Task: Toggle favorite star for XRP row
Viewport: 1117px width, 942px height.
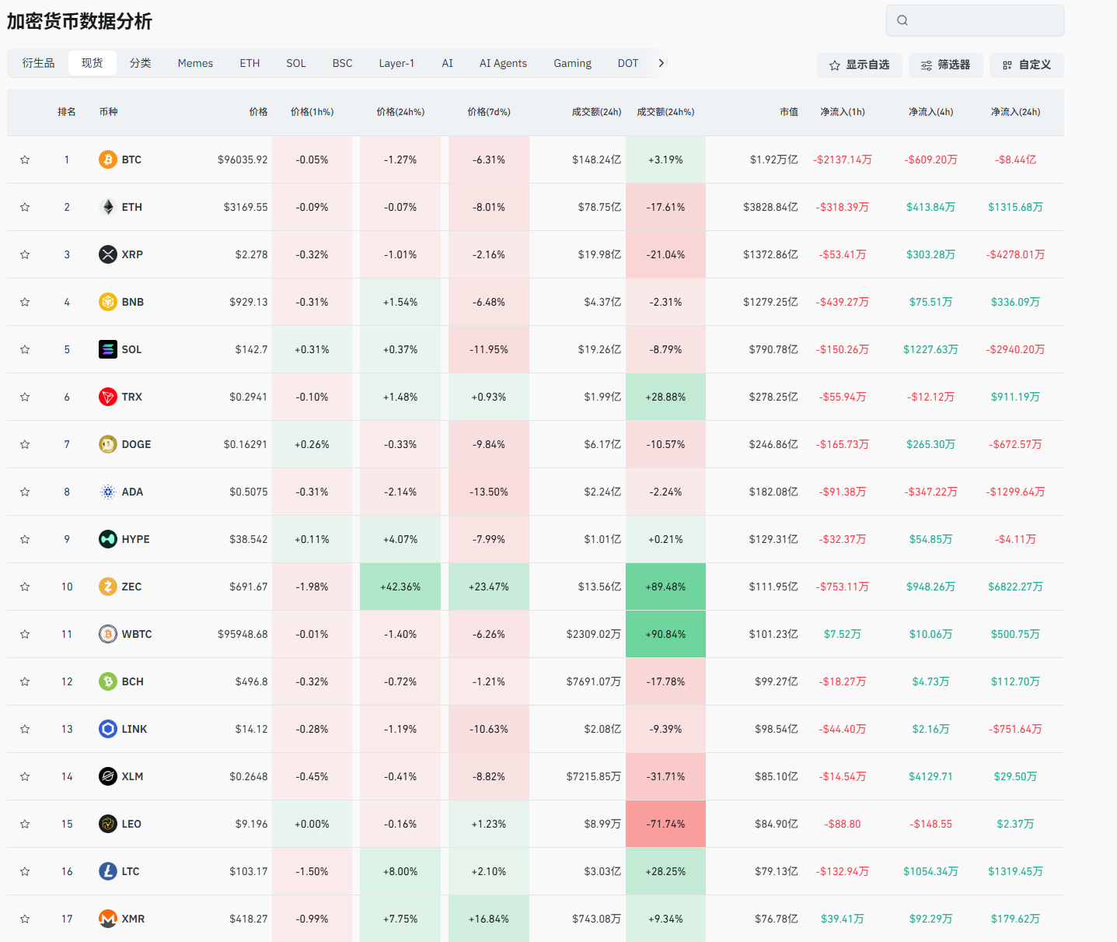Action: click(25, 254)
